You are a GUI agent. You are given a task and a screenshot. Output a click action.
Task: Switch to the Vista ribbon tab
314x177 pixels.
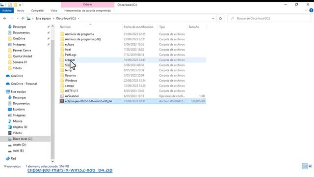pyautogui.click(x=53, y=10)
